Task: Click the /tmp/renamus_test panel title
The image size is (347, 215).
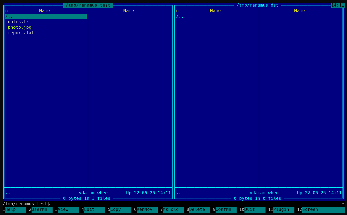Action: 88,5
